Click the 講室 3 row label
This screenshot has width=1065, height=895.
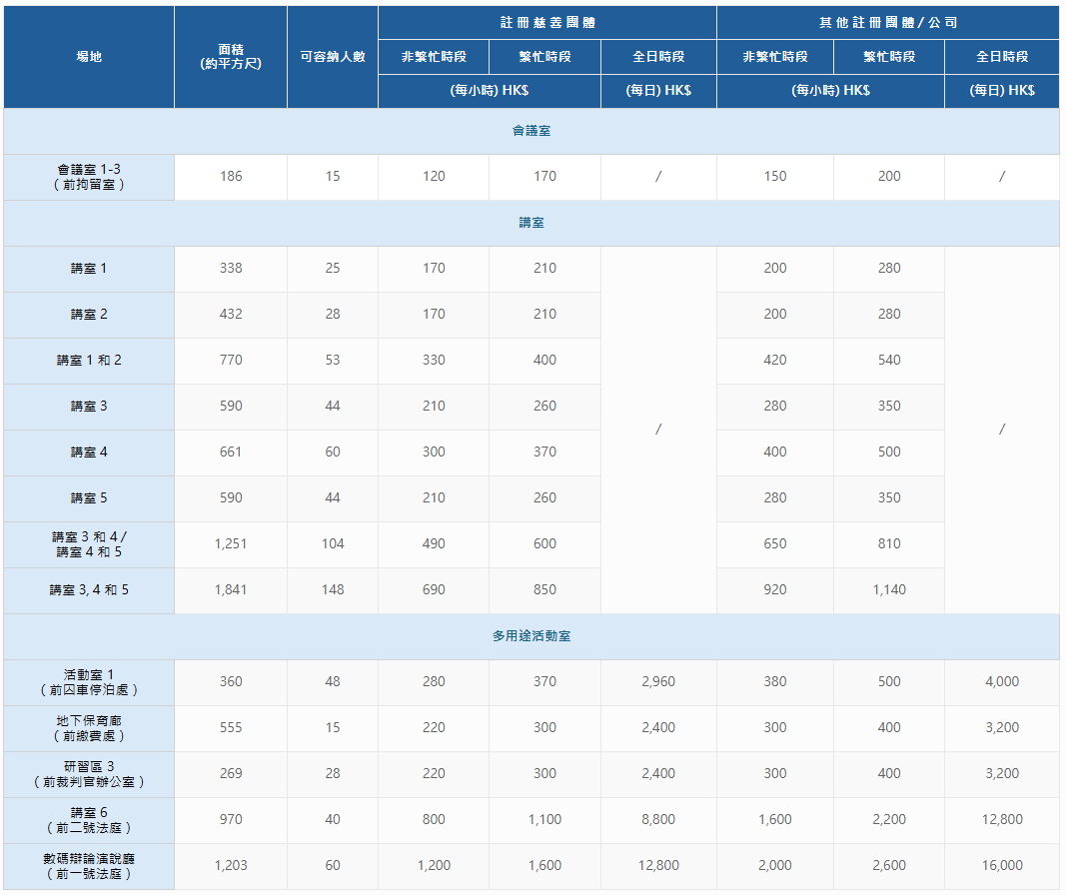pyautogui.click(x=89, y=407)
